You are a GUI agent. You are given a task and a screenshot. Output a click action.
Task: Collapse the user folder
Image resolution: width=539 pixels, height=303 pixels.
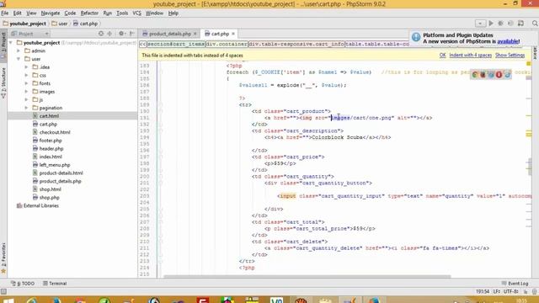click(19, 59)
